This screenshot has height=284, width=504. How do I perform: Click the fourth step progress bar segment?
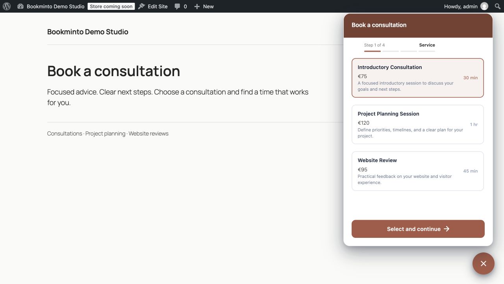(427, 51)
